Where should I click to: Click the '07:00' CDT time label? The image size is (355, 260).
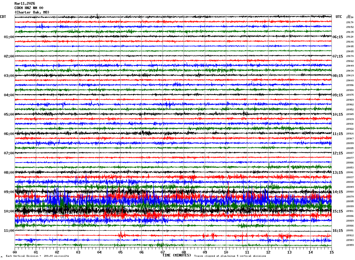[9, 153]
